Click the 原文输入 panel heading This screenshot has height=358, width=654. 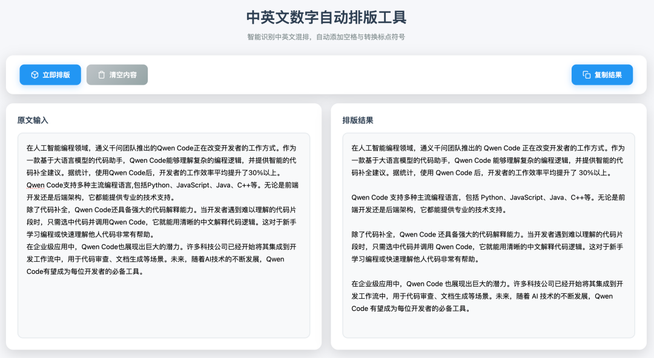(33, 120)
